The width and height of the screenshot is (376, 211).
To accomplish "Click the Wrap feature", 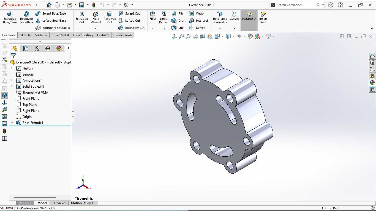I will [196, 13].
